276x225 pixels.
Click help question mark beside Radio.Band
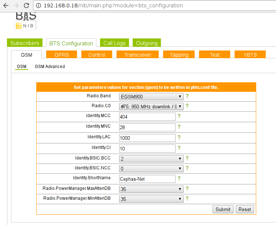(x=187, y=97)
